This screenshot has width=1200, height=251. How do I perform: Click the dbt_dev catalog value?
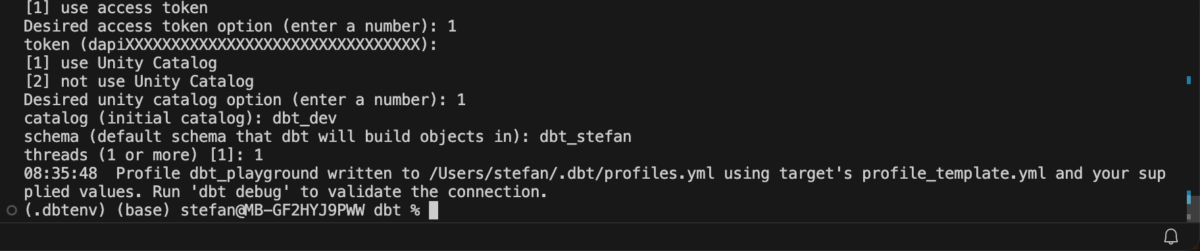tap(305, 118)
